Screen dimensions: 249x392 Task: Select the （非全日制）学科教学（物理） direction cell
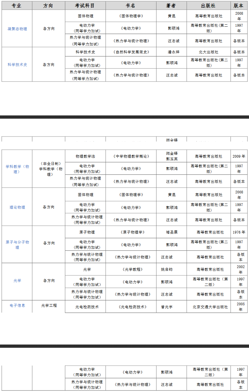pos(49,169)
